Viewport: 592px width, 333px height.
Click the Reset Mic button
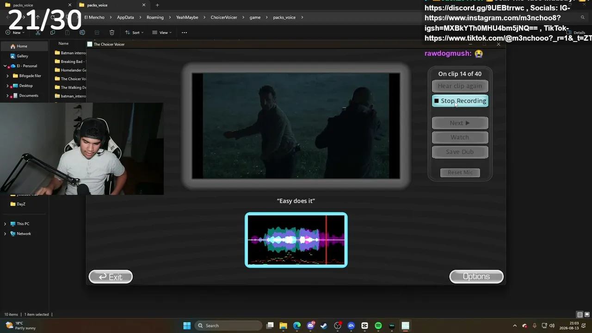tap(460, 173)
